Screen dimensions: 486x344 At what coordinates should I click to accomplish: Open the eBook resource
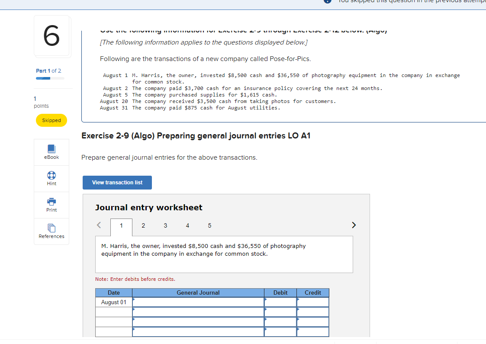[51, 152]
